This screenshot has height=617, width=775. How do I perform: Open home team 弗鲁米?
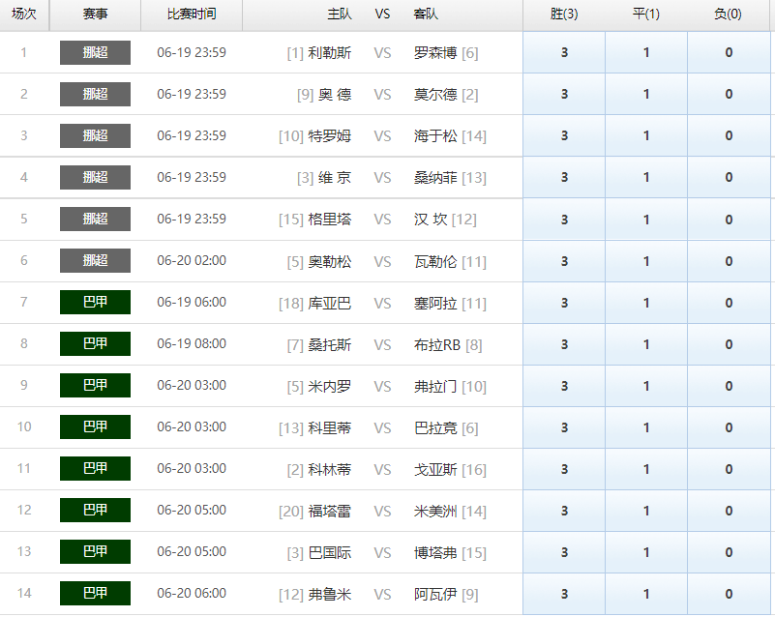click(x=330, y=594)
